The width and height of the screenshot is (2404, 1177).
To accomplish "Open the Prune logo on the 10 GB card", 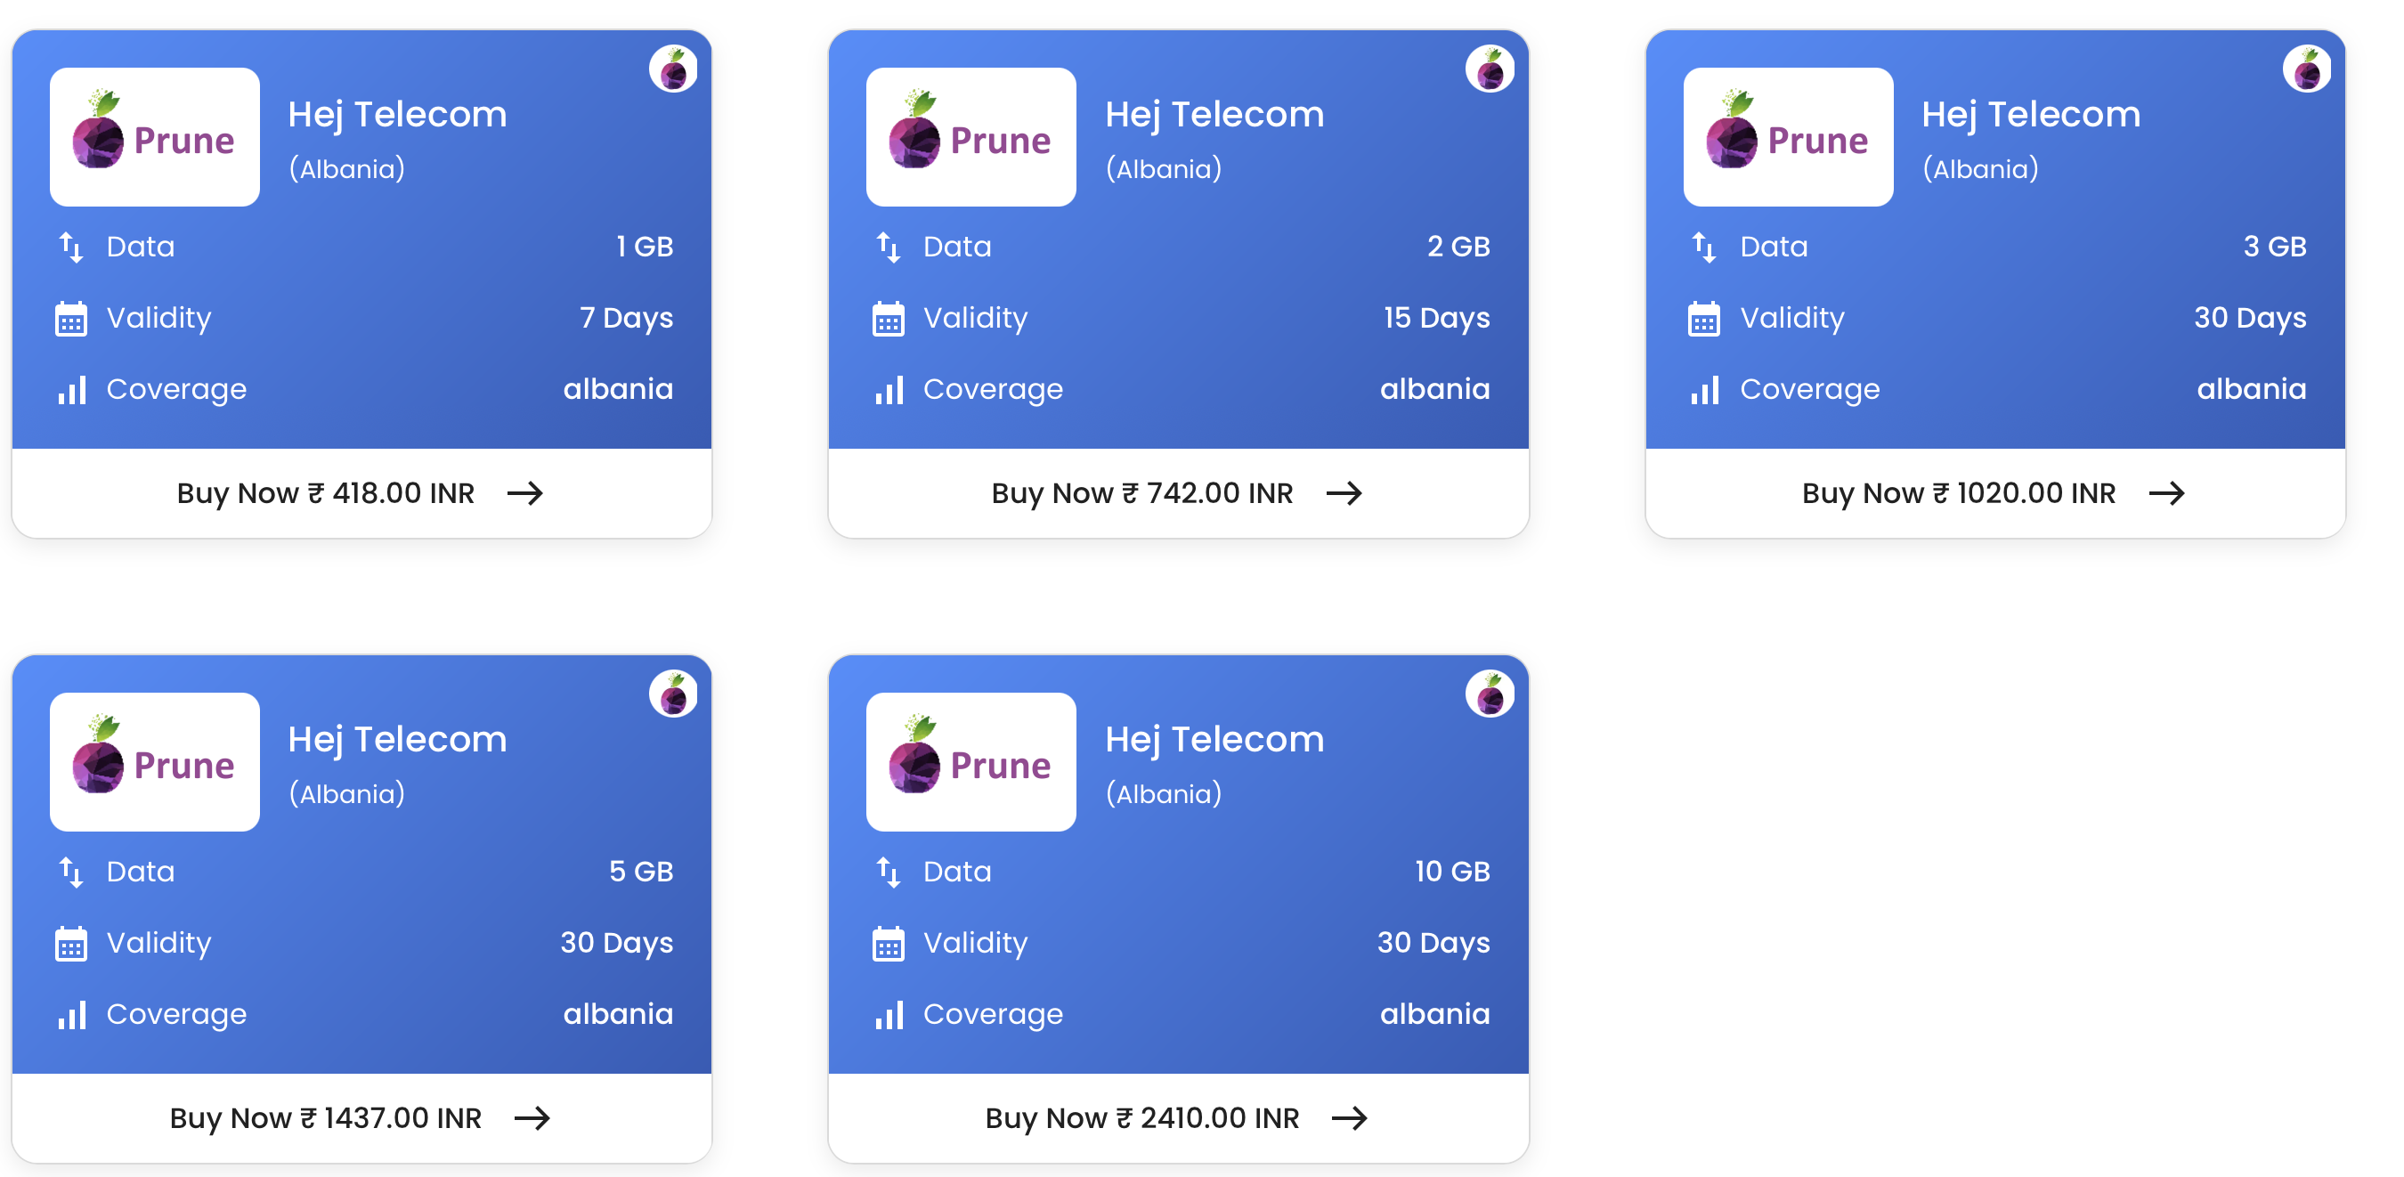I will coord(971,761).
